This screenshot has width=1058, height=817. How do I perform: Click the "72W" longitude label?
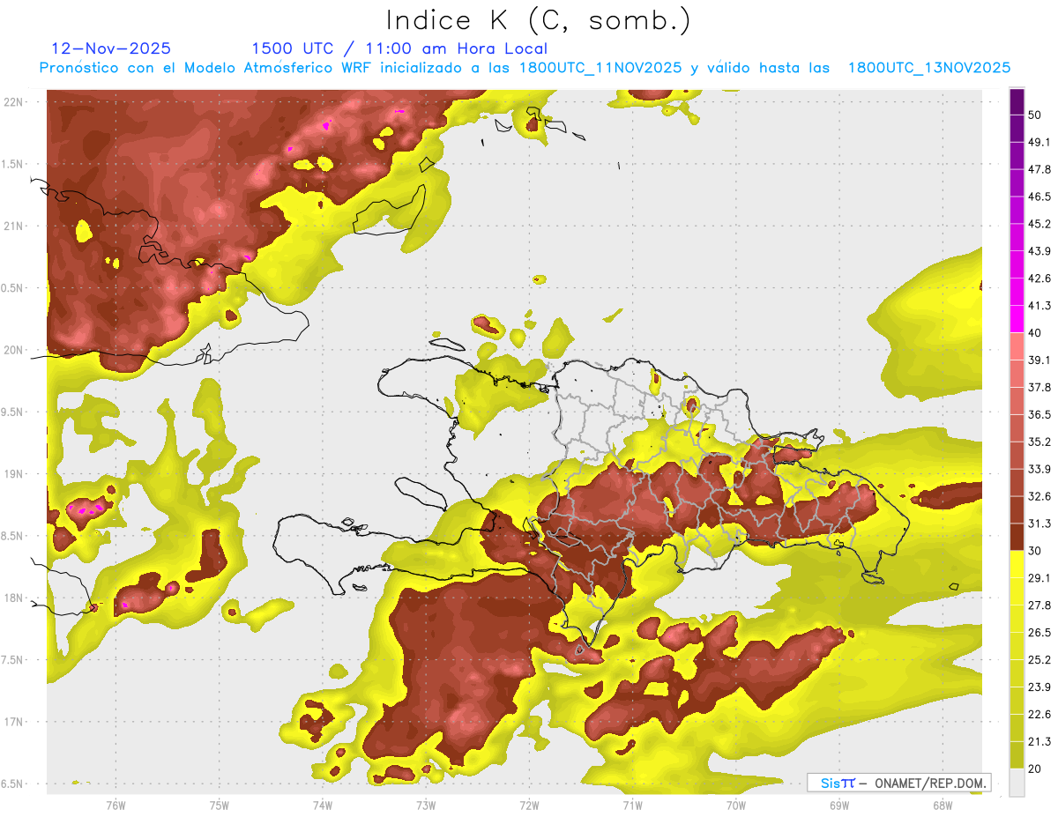point(530,805)
